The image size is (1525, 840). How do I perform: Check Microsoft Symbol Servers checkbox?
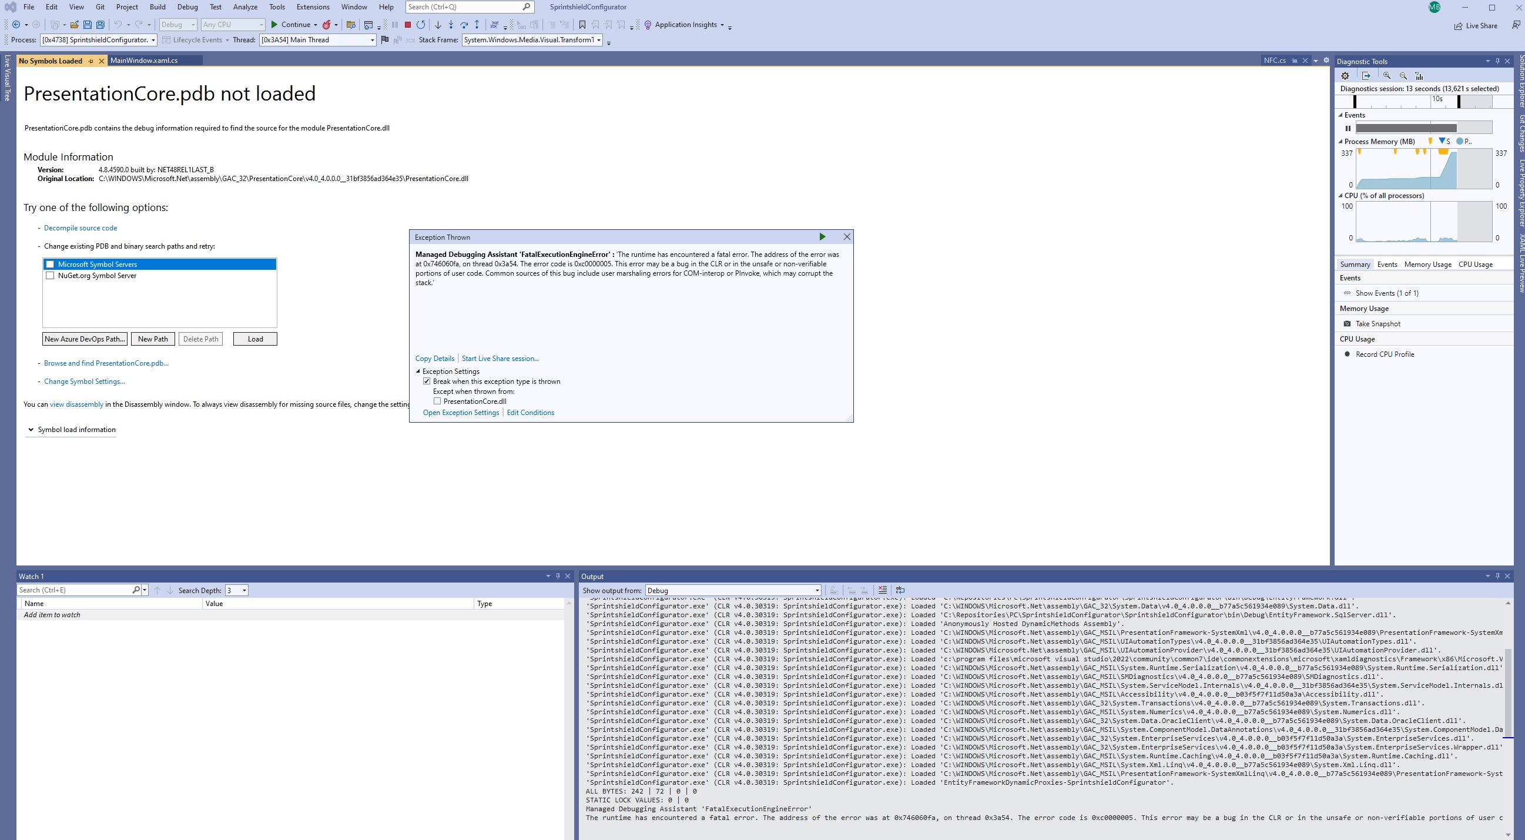pyautogui.click(x=51, y=265)
